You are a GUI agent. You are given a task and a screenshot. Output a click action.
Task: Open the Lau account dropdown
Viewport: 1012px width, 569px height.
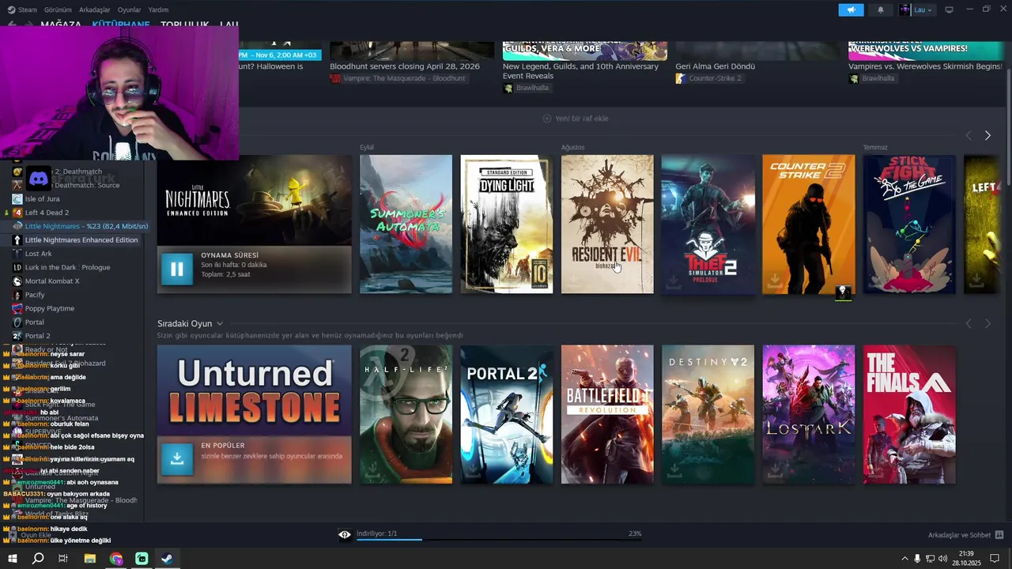[x=923, y=9]
